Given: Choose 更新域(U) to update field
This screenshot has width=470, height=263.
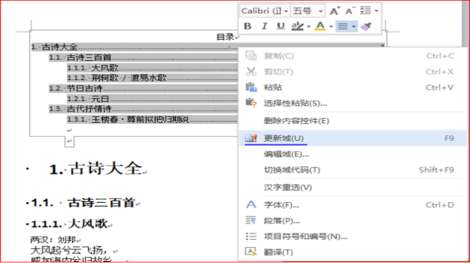Looking at the screenshot, I should [353, 138].
